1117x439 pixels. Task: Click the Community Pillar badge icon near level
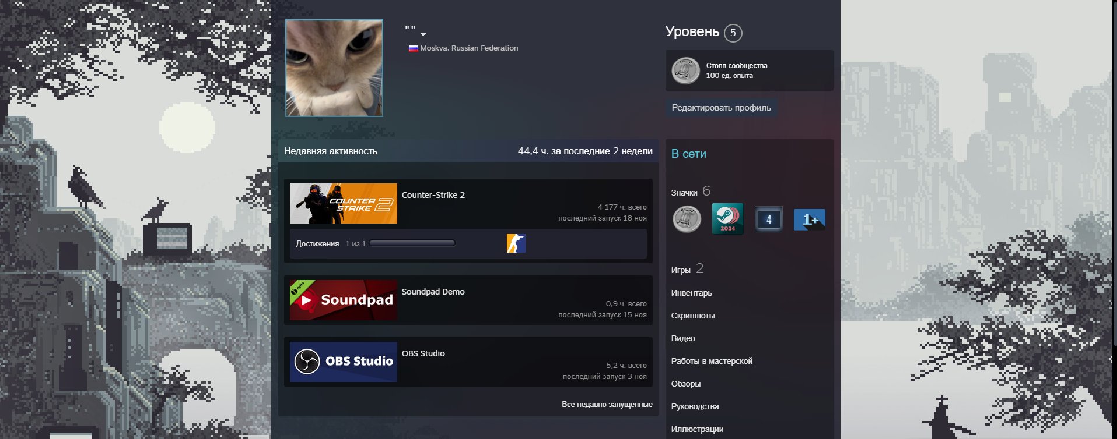pyautogui.click(x=685, y=71)
